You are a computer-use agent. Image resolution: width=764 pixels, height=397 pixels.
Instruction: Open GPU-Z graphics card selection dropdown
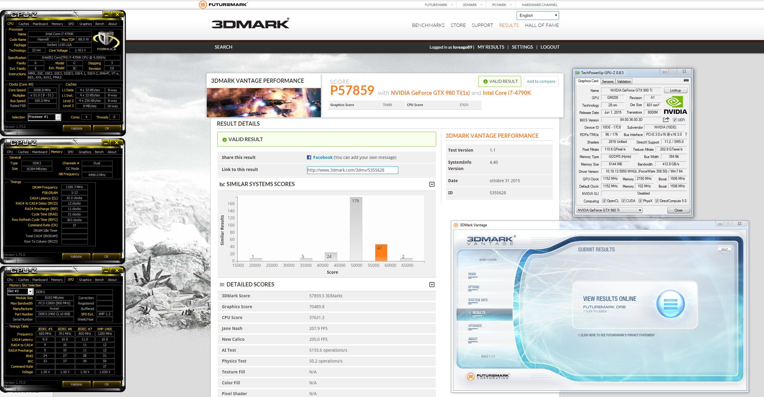coord(609,210)
